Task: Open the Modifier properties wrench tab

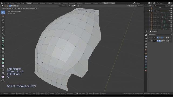Action: 146,56
